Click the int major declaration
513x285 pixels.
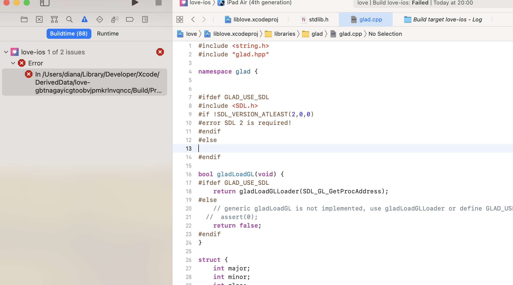[232, 268]
